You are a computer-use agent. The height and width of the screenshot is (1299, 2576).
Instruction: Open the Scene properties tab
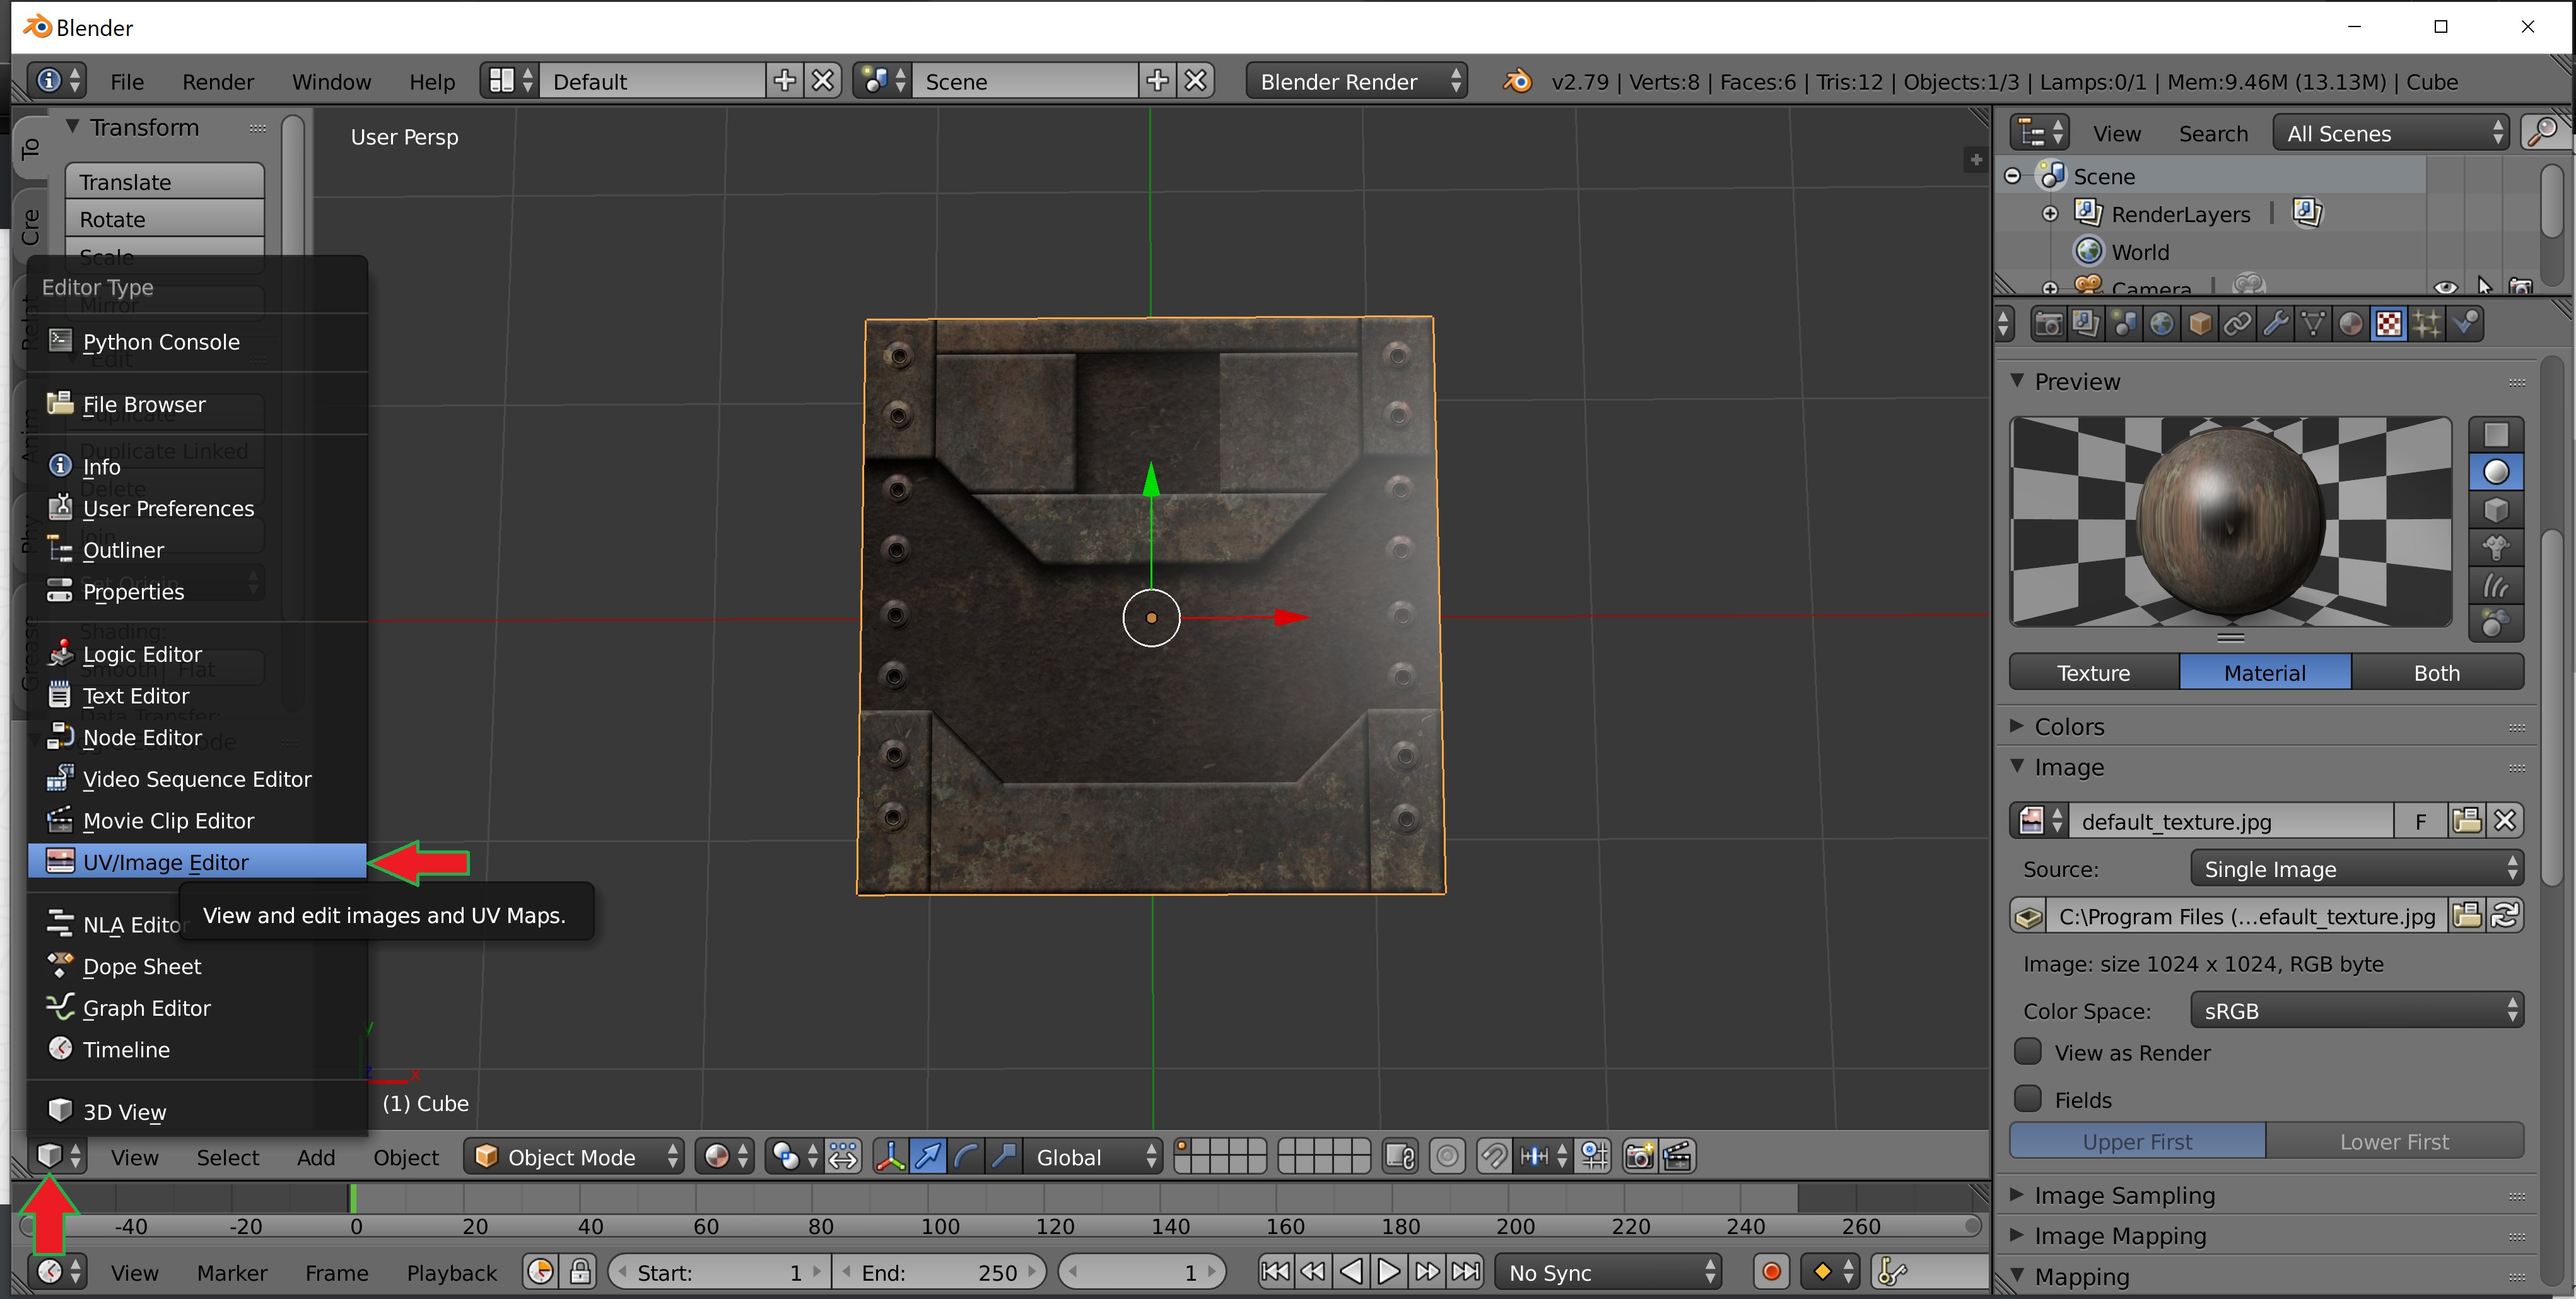pos(2124,324)
